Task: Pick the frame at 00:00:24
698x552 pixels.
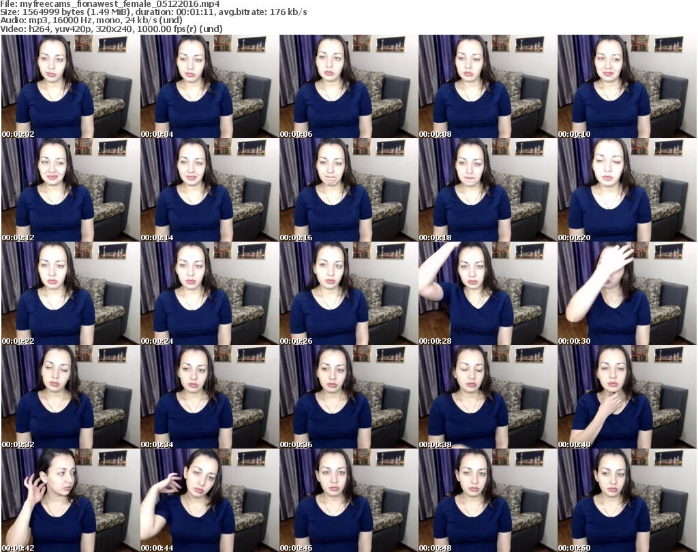Action: click(x=210, y=294)
